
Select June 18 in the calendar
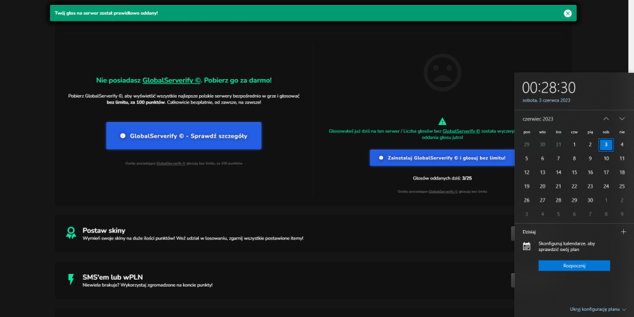tap(622, 172)
